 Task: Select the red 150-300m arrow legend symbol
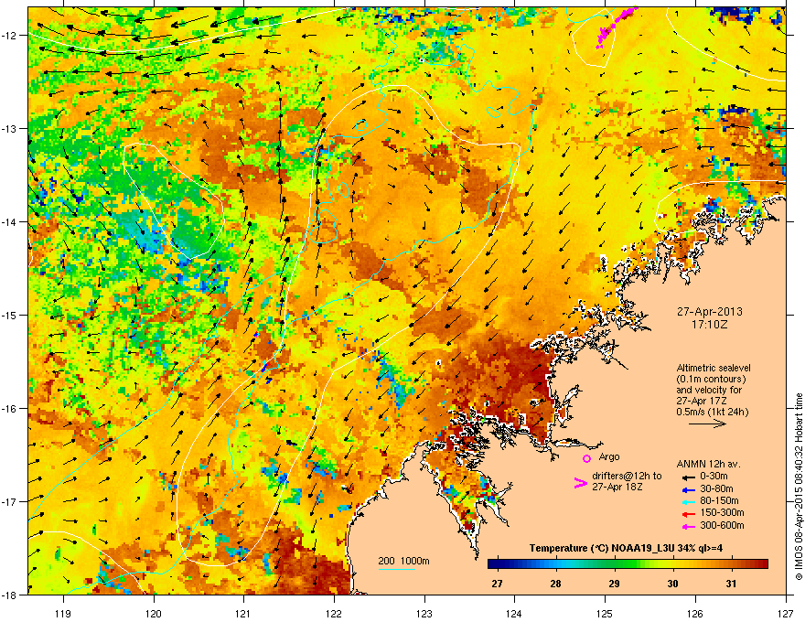[688, 513]
